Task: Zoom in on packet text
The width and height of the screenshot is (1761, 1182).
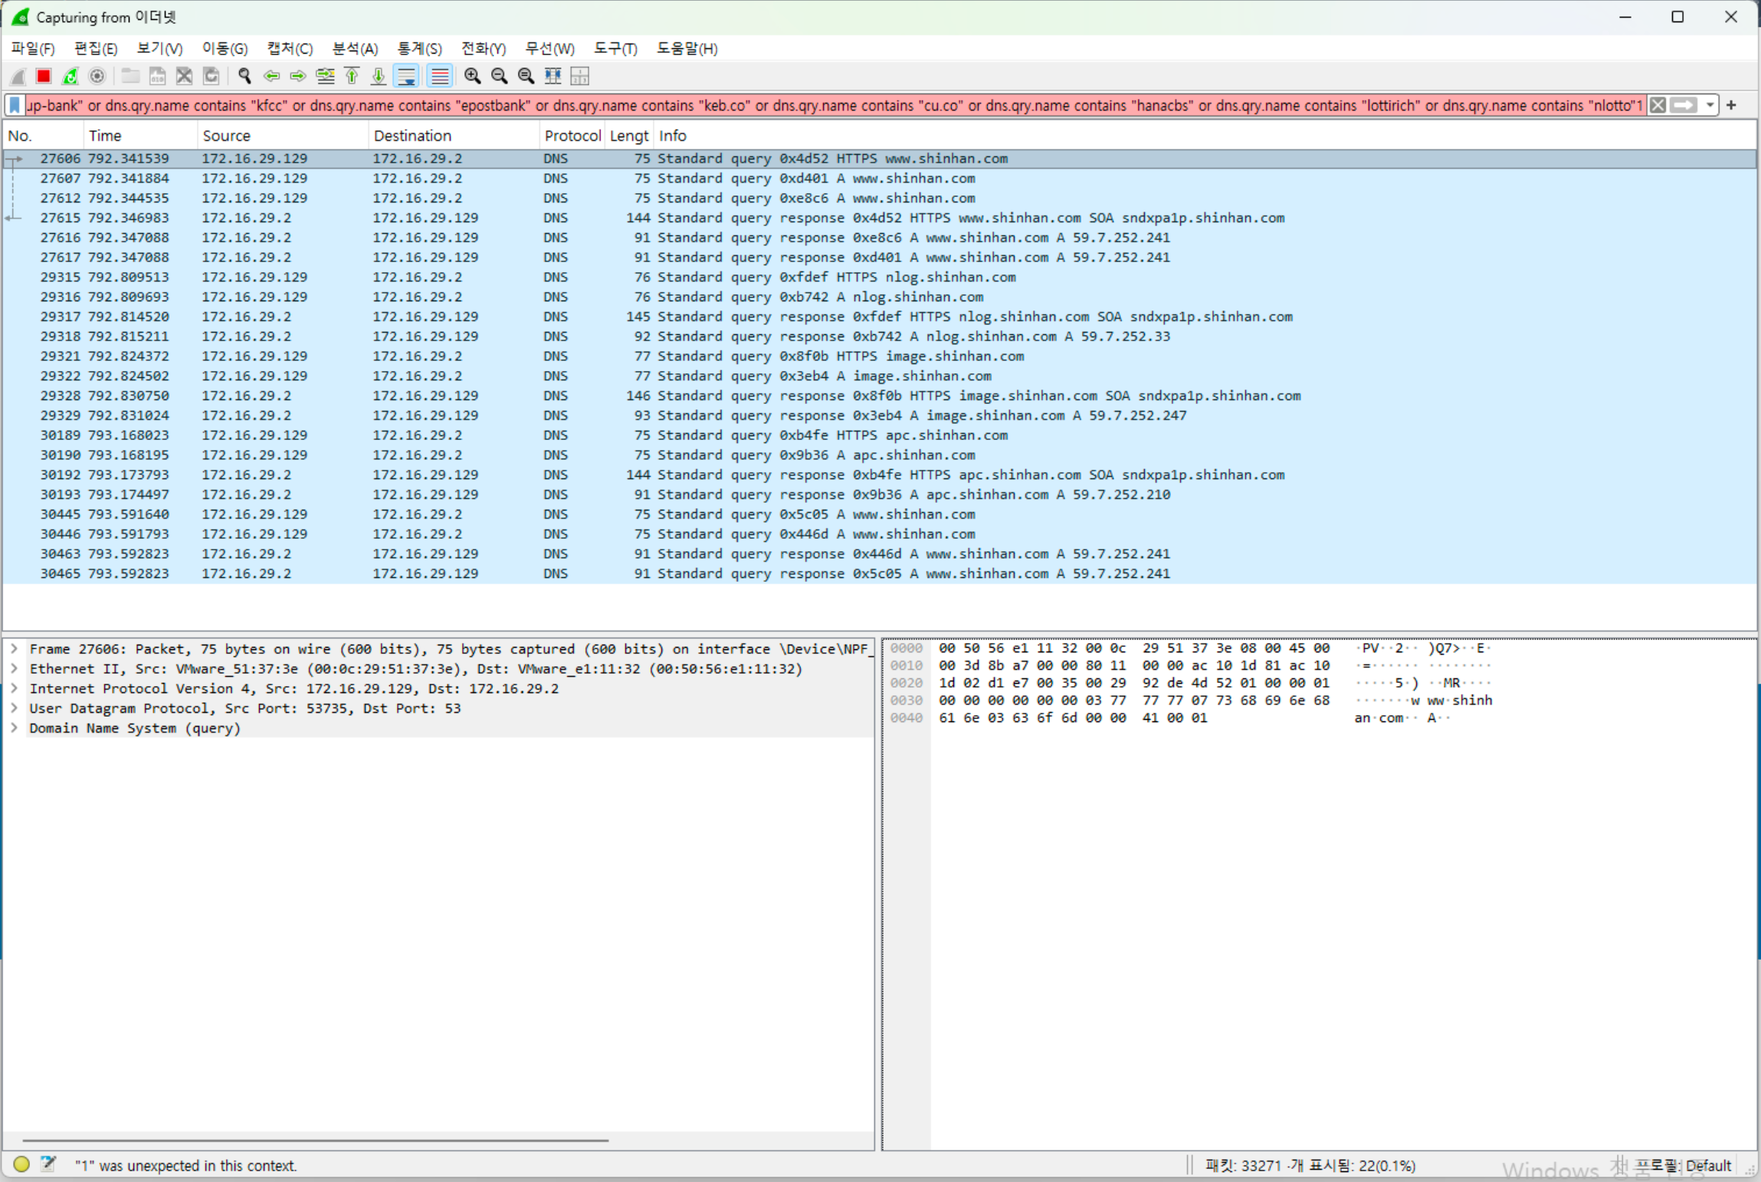Action: (x=472, y=76)
